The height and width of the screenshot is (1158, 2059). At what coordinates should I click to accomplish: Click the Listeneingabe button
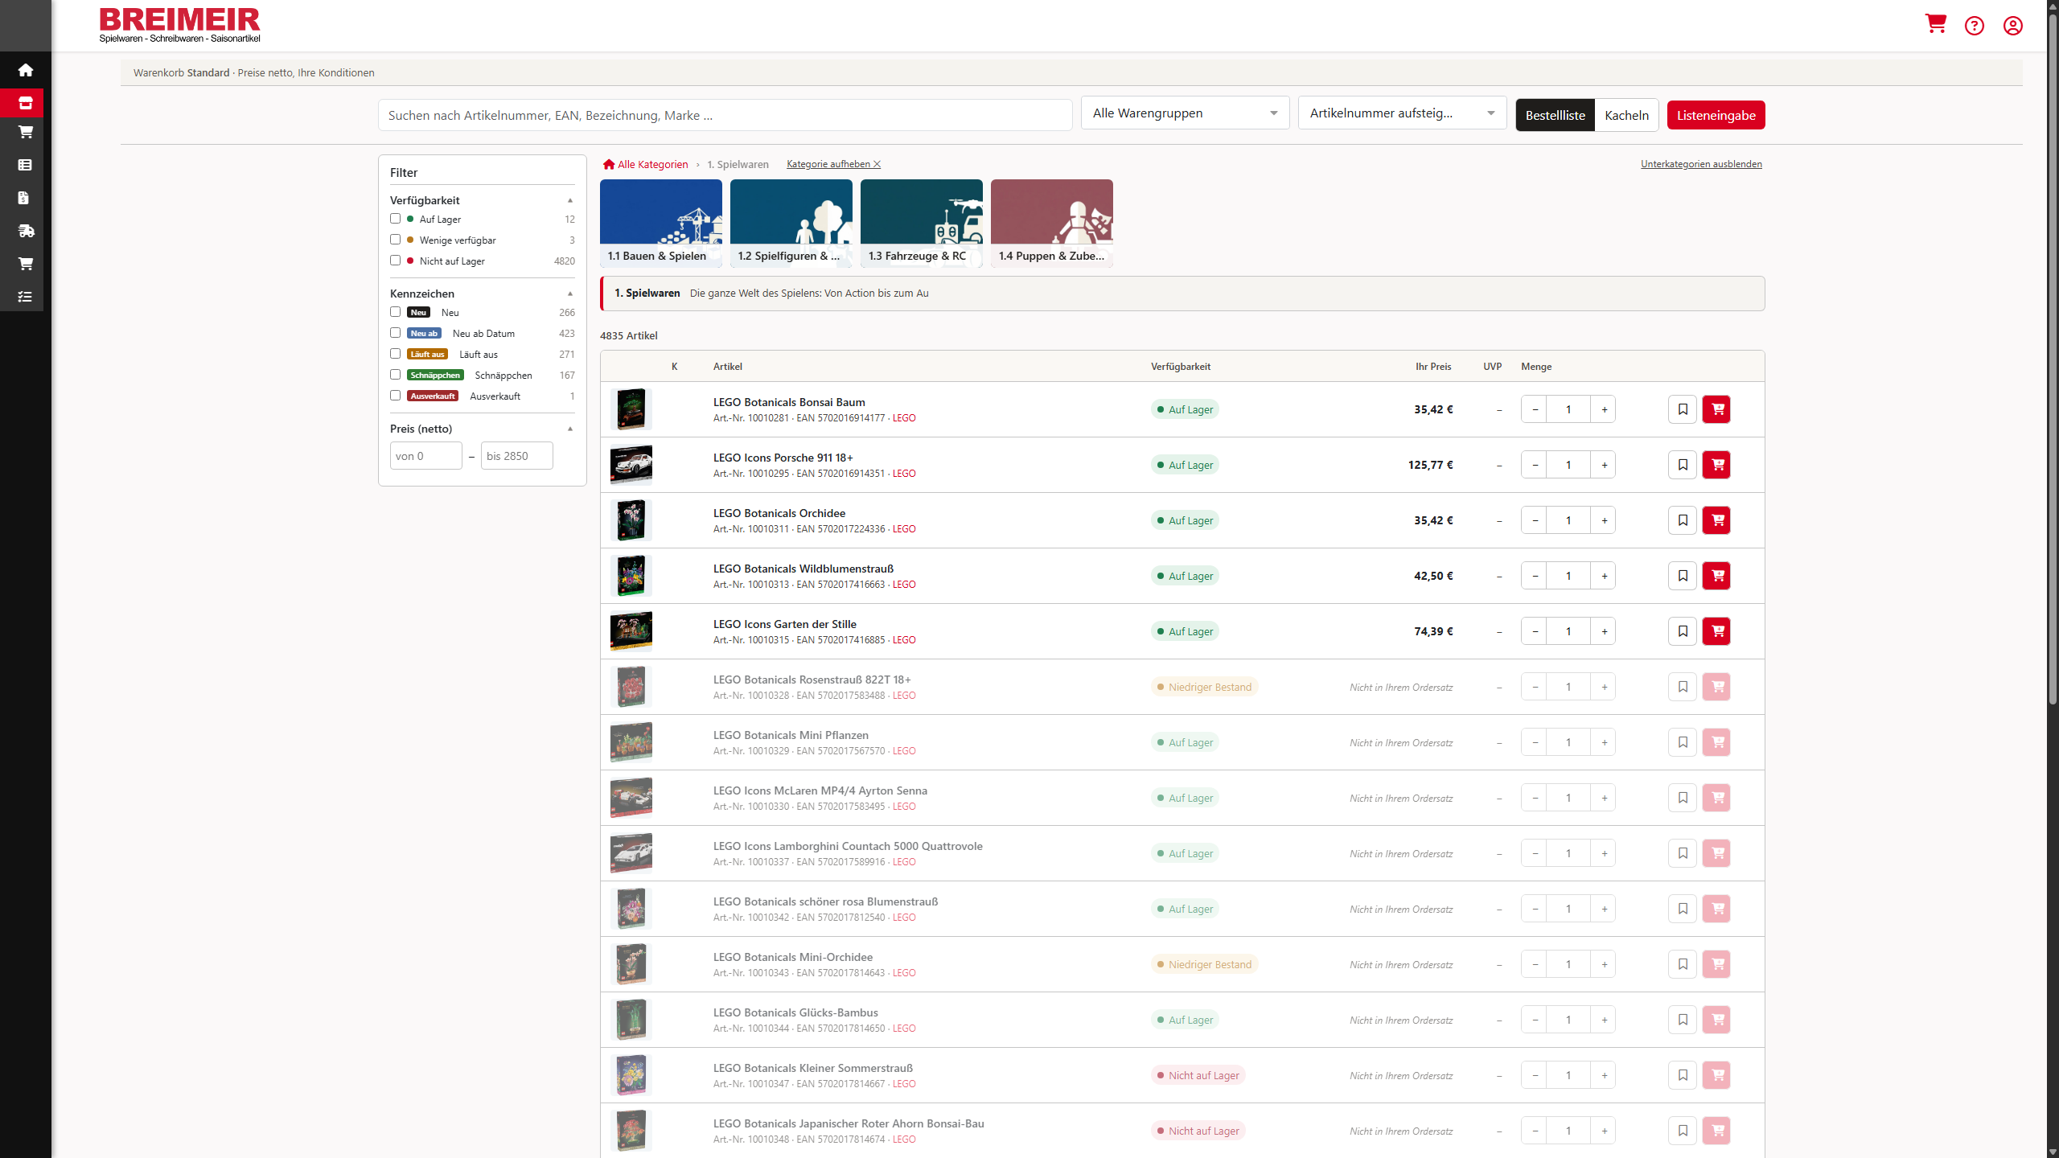point(1716,115)
